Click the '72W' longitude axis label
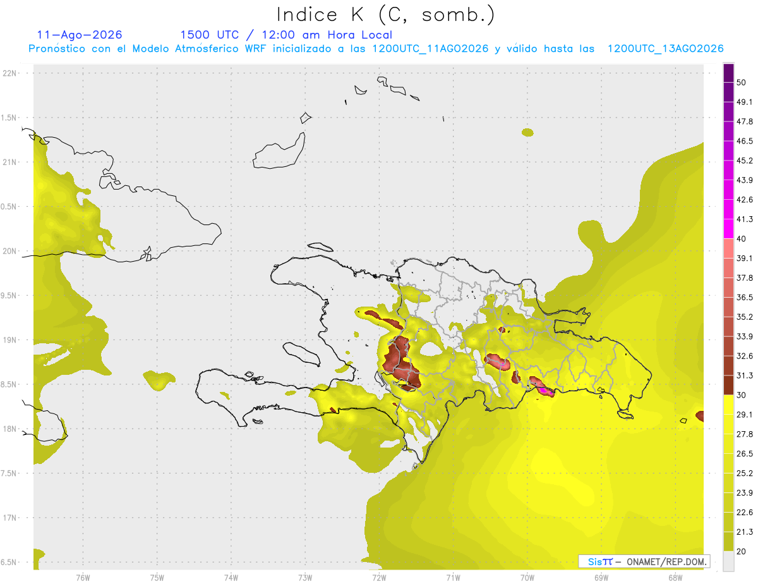The height and width of the screenshot is (586, 758). (x=379, y=578)
